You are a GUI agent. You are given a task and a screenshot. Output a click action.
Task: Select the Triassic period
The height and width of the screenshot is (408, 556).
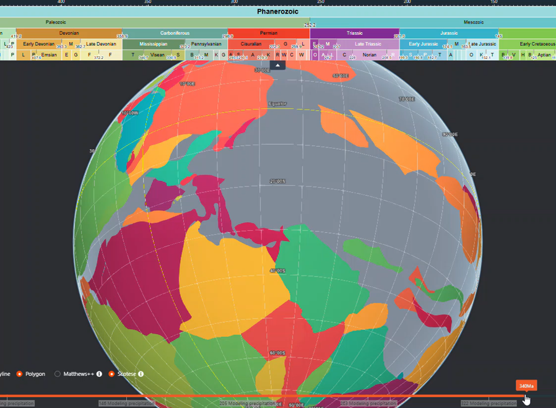point(355,33)
